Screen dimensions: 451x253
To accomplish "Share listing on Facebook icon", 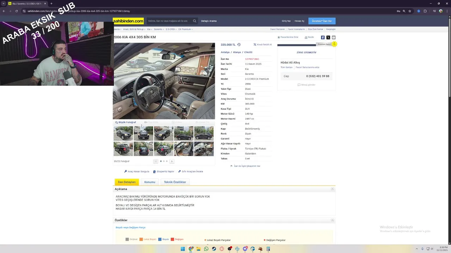I will (x=323, y=37).
